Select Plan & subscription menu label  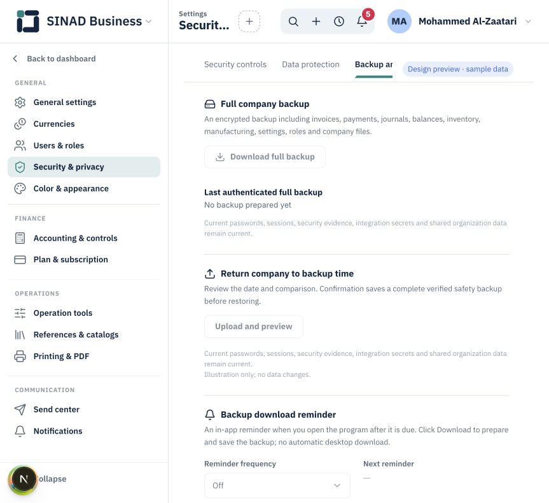[x=71, y=260]
